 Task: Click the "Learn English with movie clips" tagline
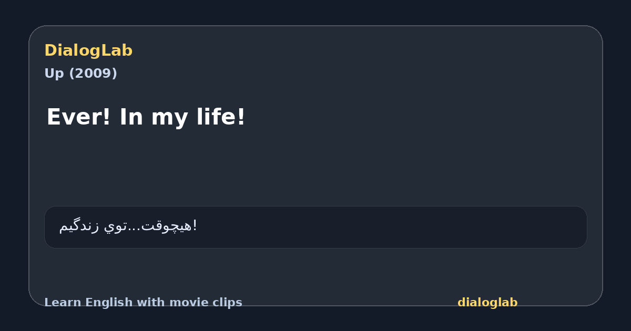pyautogui.click(x=143, y=303)
